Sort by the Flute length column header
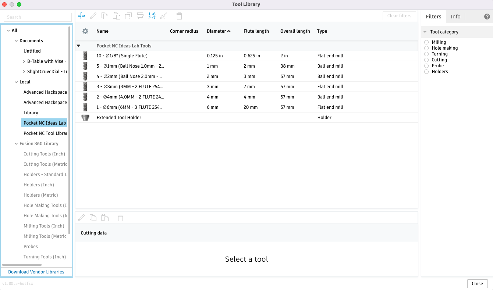 tap(256, 31)
